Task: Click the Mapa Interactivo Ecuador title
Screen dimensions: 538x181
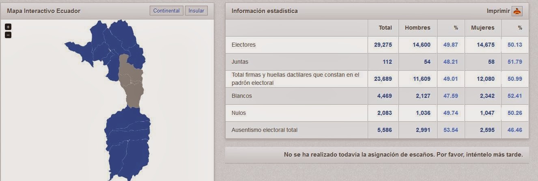Action: pos(44,11)
